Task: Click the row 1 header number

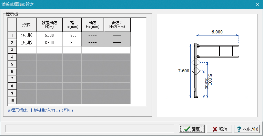Action: tap(12, 35)
